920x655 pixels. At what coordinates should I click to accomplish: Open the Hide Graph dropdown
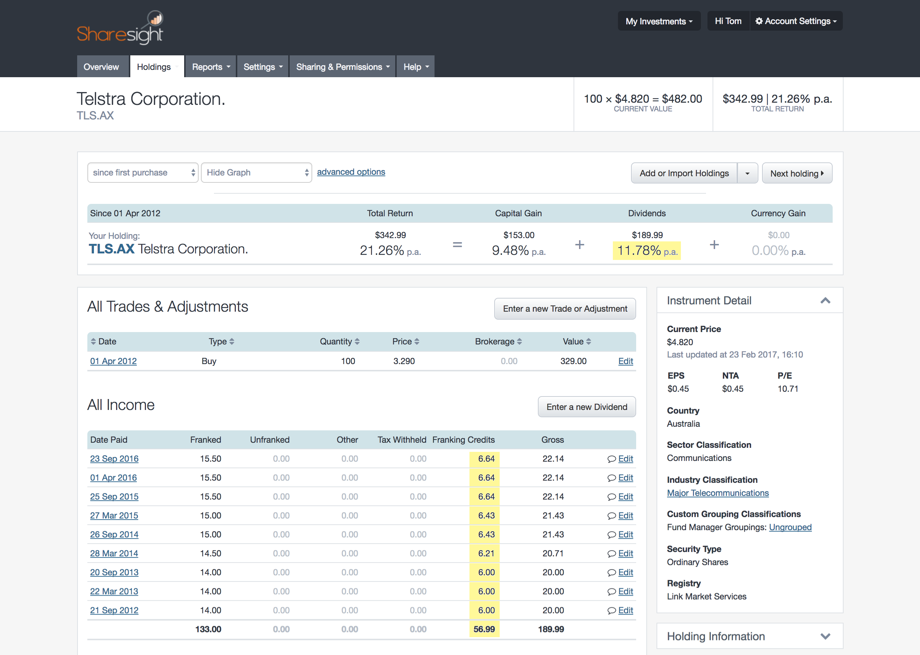pyautogui.click(x=257, y=173)
